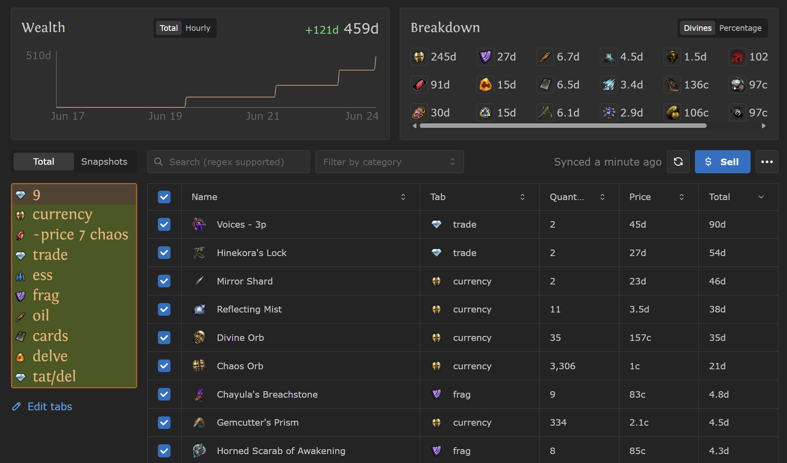Viewport: 787px width, 463px height.
Task: Click the 6.1d icon in Breakdown
Action: (545, 113)
